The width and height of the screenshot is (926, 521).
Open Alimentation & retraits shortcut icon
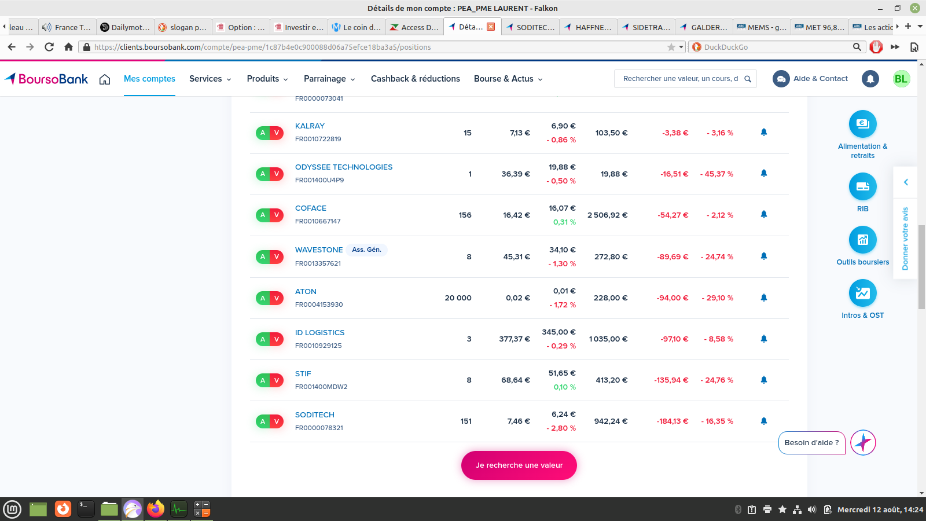click(x=862, y=124)
